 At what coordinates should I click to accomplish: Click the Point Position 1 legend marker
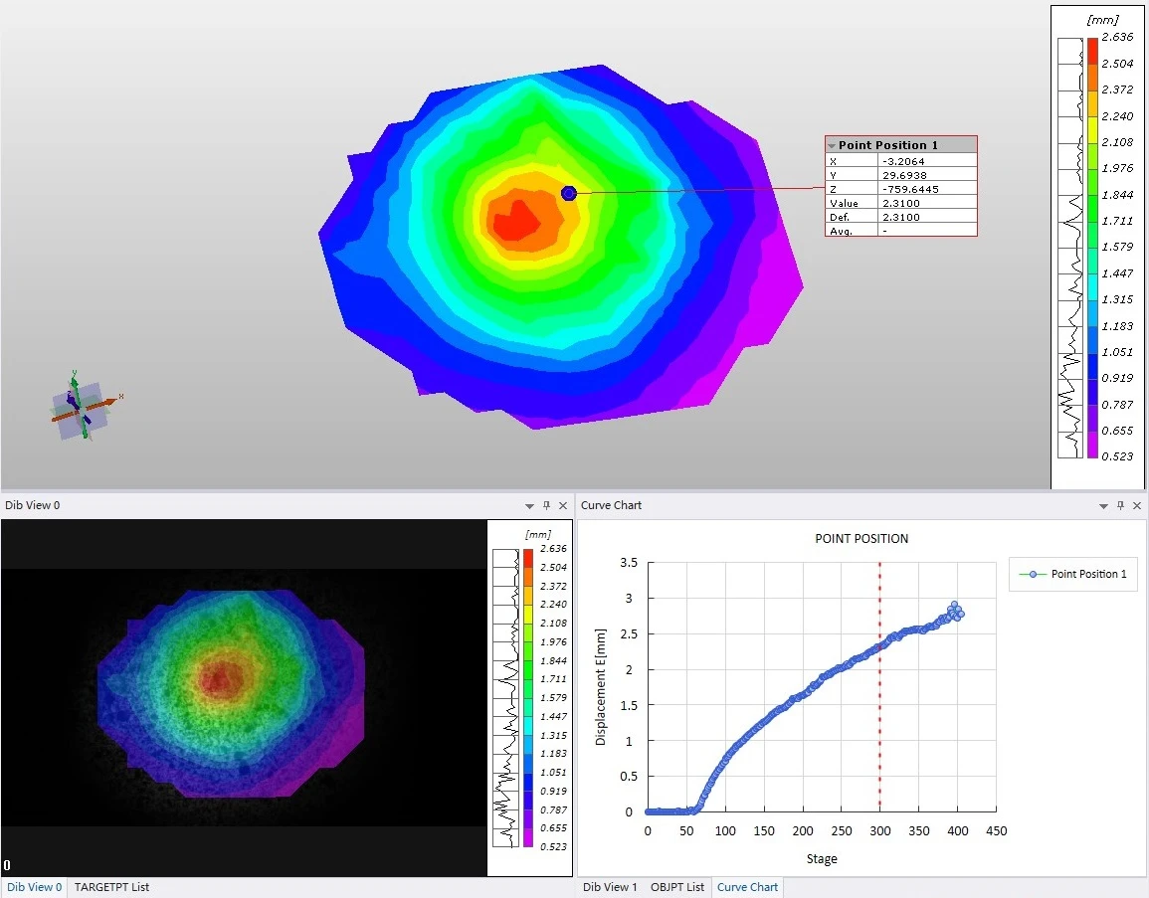pyautogui.click(x=1034, y=574)
